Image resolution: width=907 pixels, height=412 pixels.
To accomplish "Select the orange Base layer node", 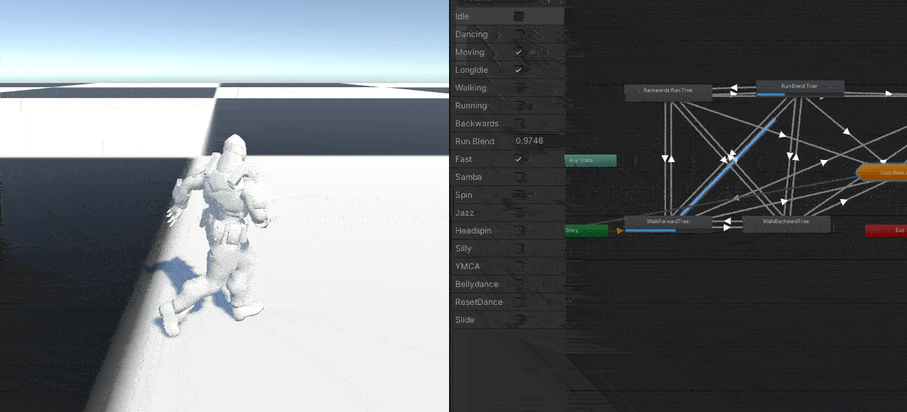I will pos(883,172).
